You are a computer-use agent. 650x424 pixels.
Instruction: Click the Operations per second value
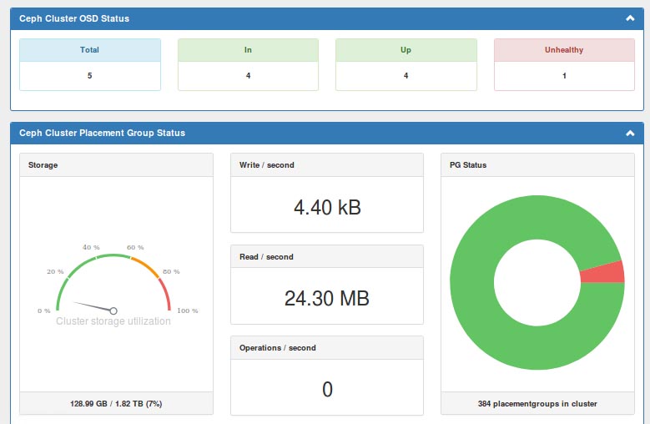point(327,389)
